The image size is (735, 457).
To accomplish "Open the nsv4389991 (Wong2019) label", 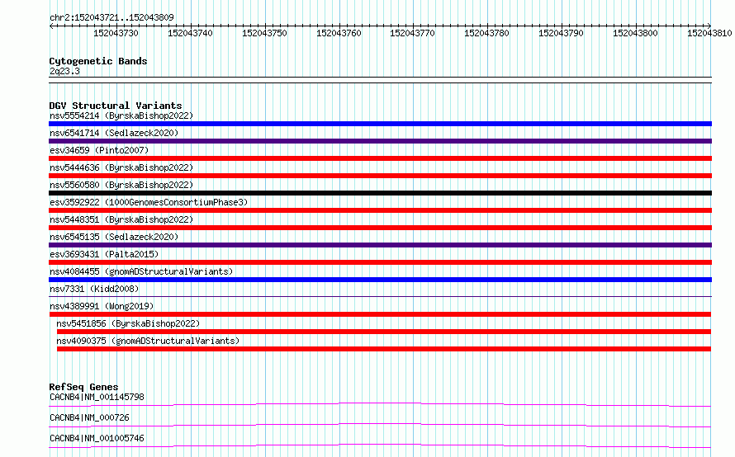I will coord(102,306).
